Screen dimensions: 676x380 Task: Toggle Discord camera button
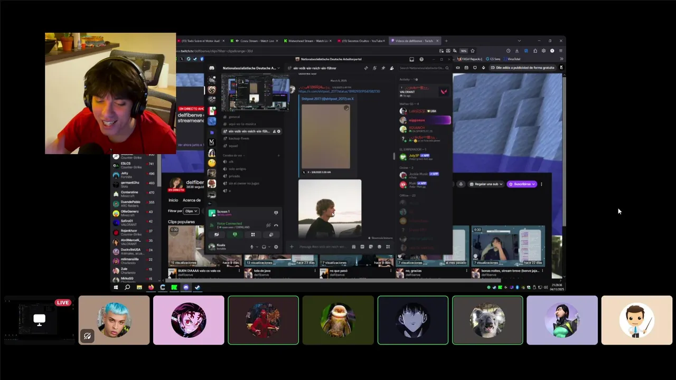(x=217, y=234)
